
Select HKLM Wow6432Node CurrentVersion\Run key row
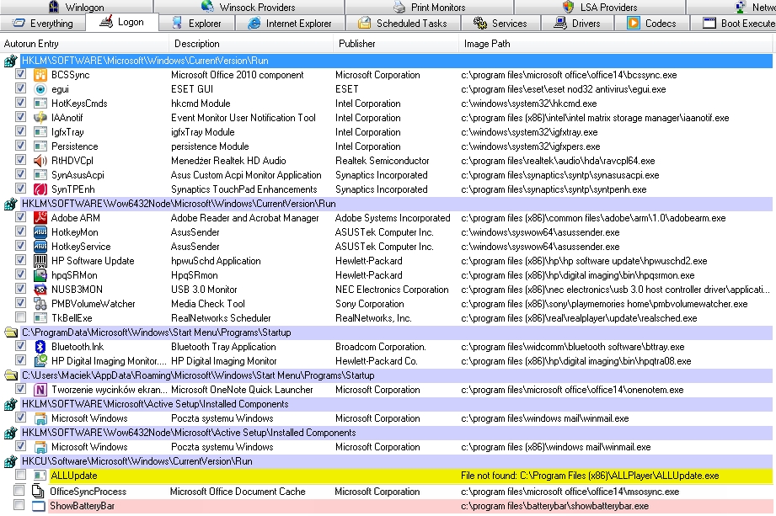click(x=396, y=204)
